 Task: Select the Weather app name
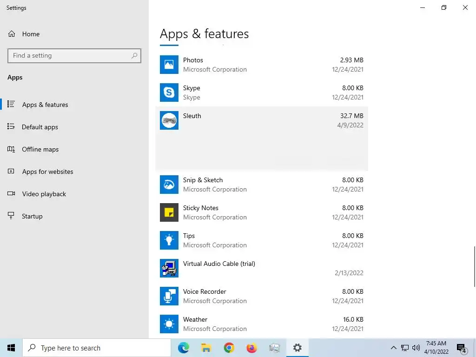pyautogui.click(x=195, y=320)
